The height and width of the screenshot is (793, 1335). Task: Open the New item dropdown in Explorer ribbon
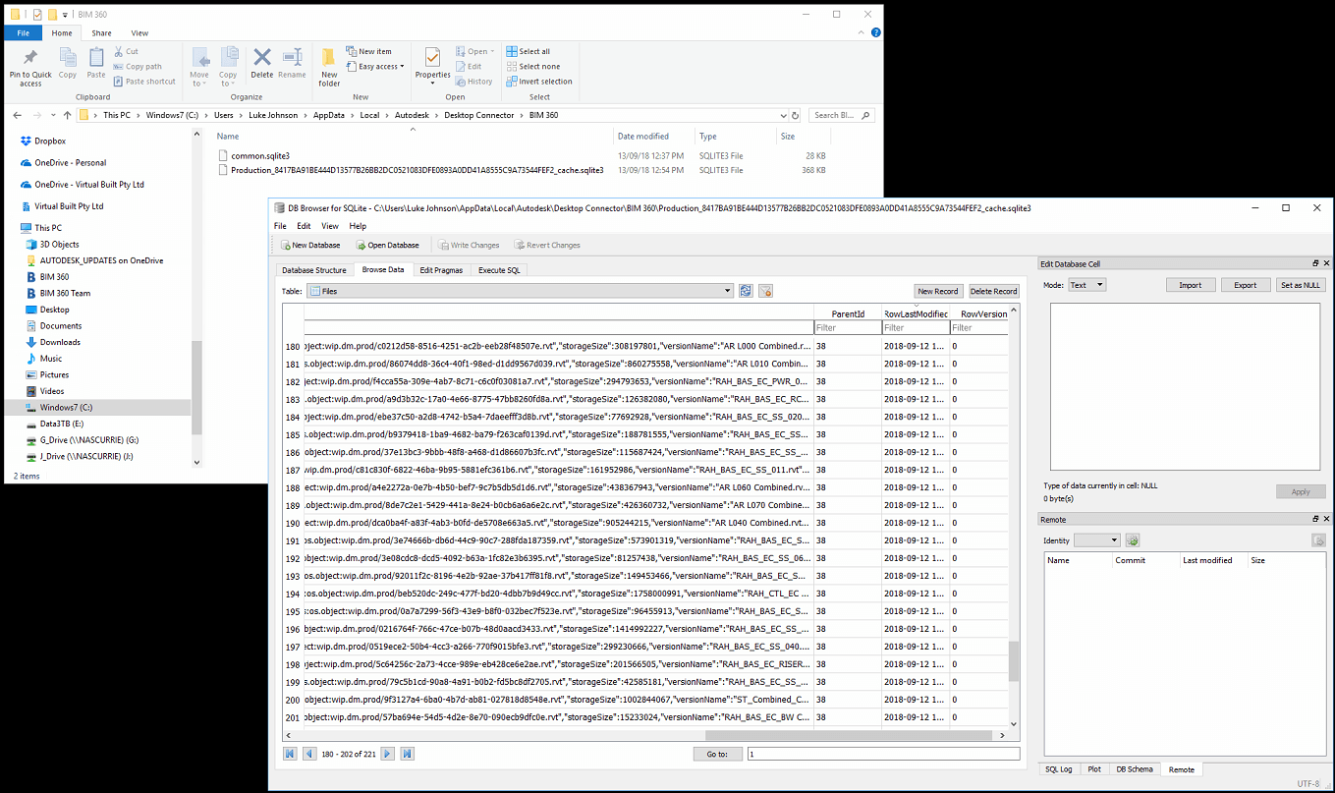(x=370, y=51)
